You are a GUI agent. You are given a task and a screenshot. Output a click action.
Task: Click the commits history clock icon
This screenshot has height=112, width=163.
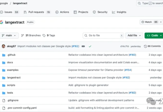(145, 46)
